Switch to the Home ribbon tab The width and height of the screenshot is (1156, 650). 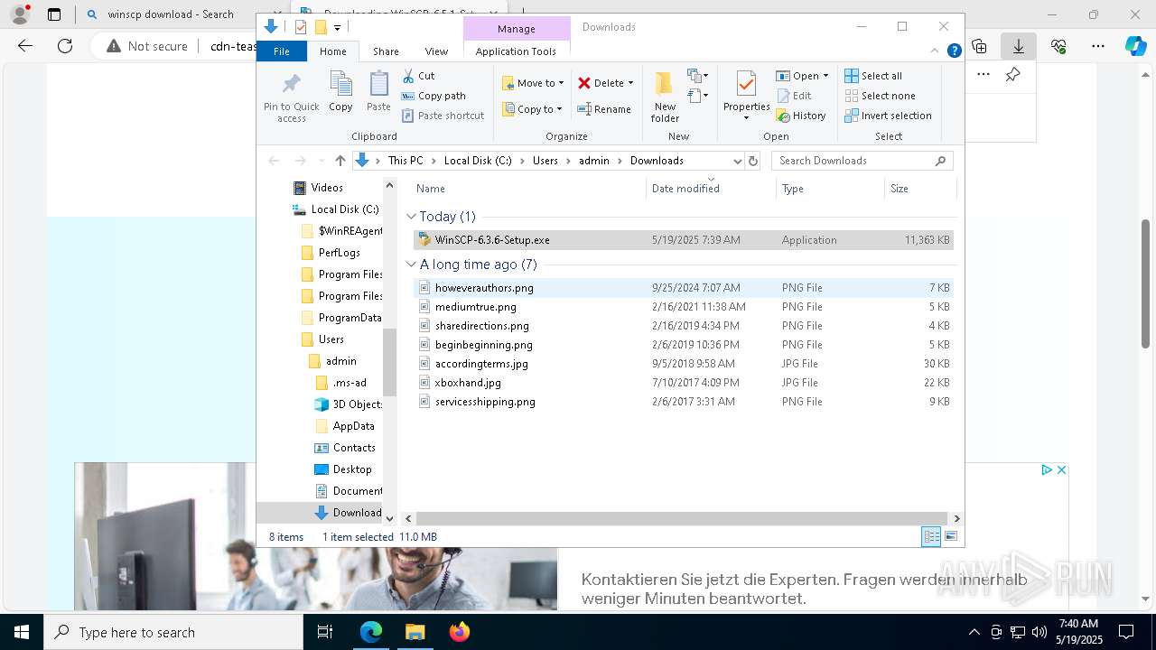coord(332,51)
